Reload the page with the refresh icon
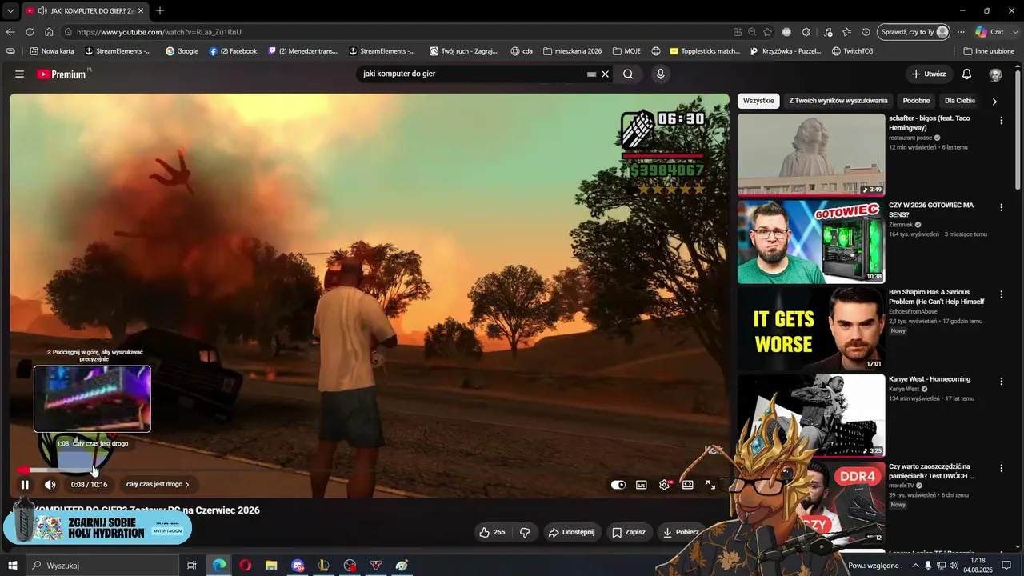This screenshot has width=1024, height=576. pos(30,32)
